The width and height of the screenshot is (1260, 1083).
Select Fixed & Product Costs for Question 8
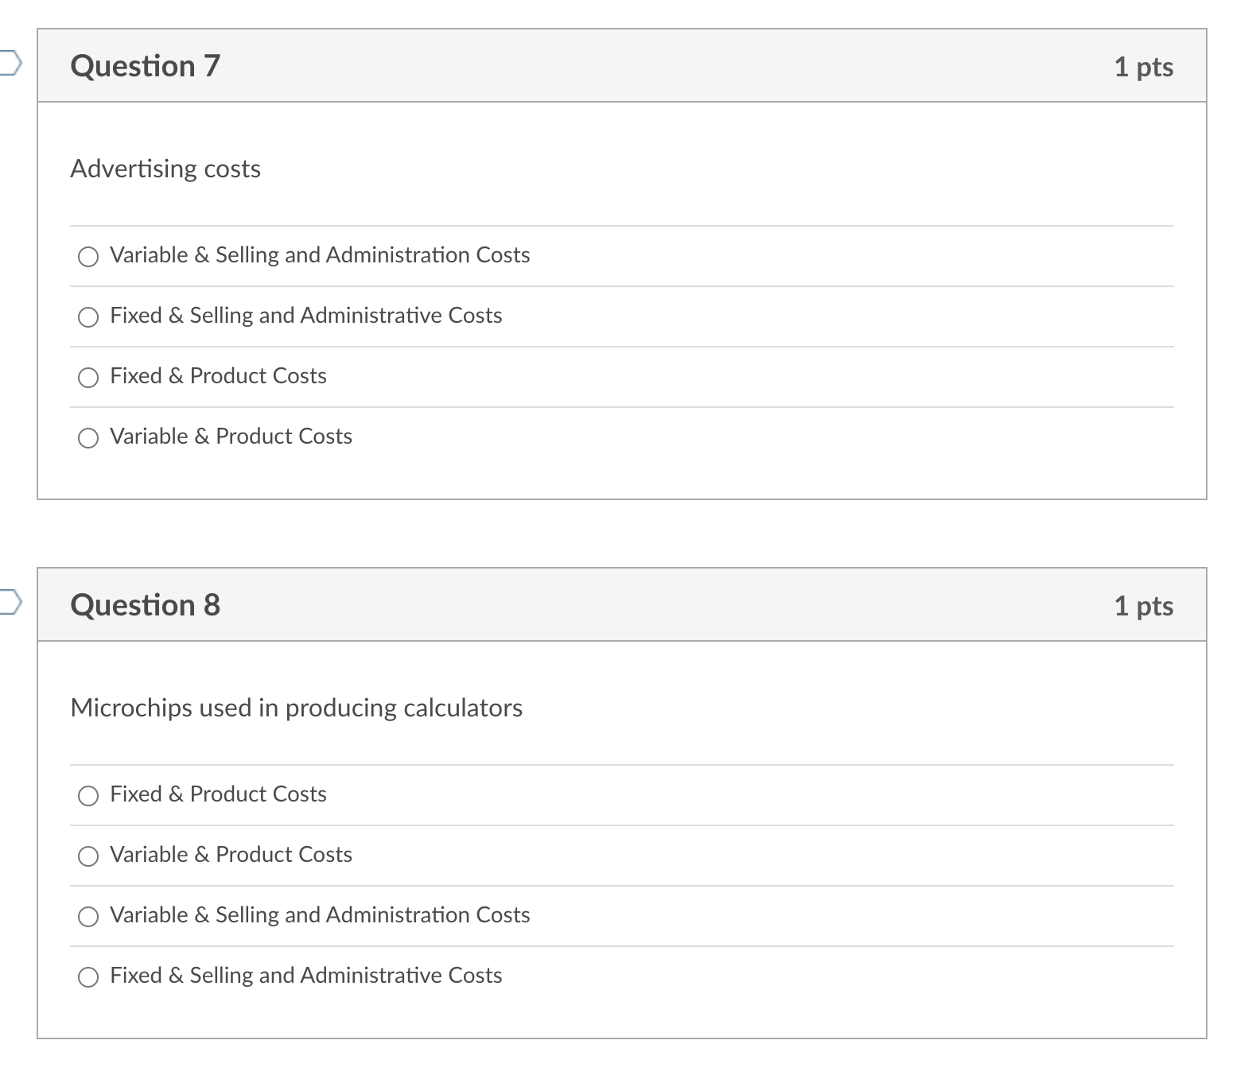(x=88, y=795)
